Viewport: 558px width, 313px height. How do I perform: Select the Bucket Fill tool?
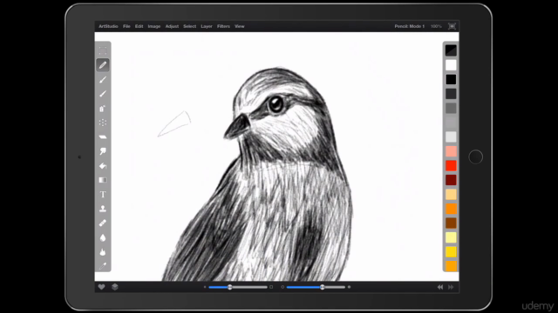103,166
